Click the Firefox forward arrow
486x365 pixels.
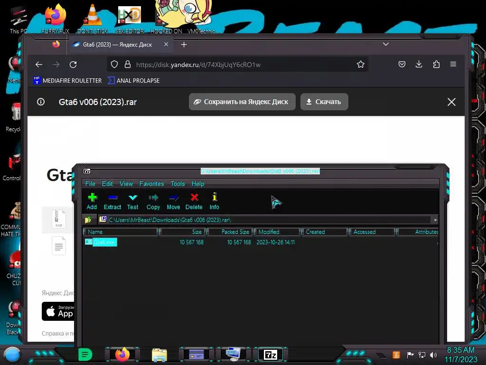56,65
